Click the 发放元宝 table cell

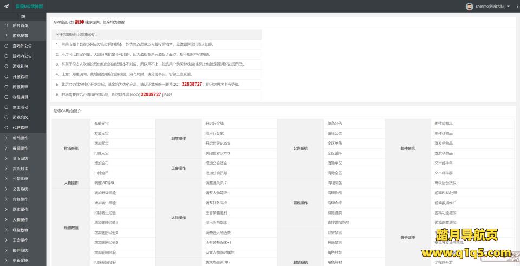point(123,133)
